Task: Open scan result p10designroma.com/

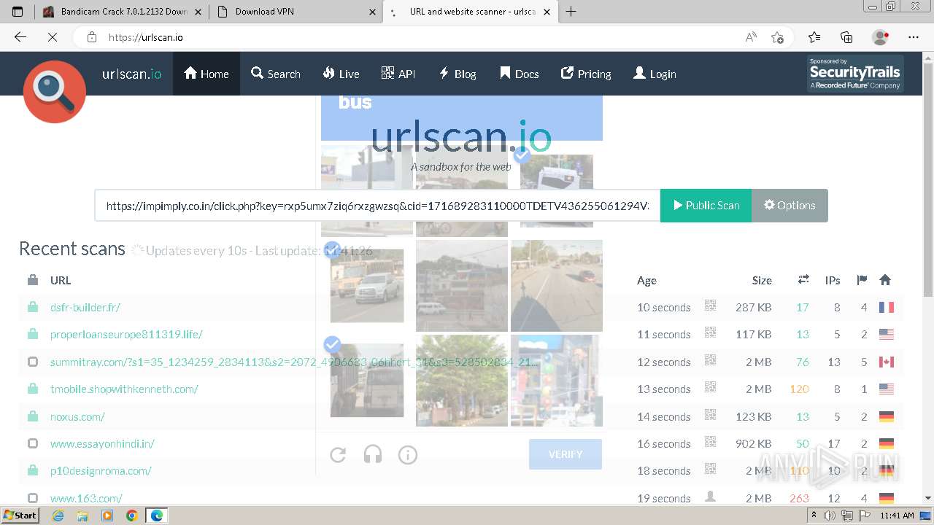Action: pos(101,470)
